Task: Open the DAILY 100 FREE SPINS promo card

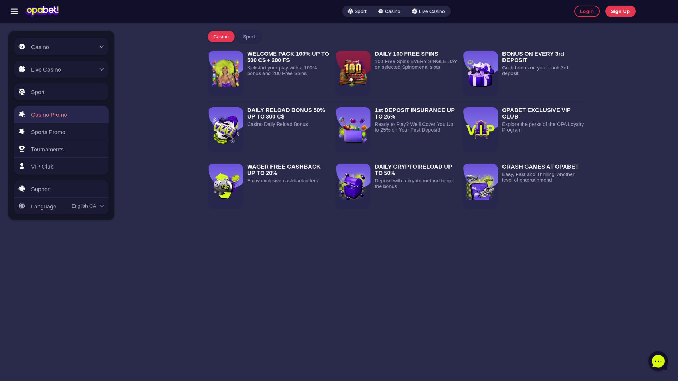Action: click(x=396, y=73)
